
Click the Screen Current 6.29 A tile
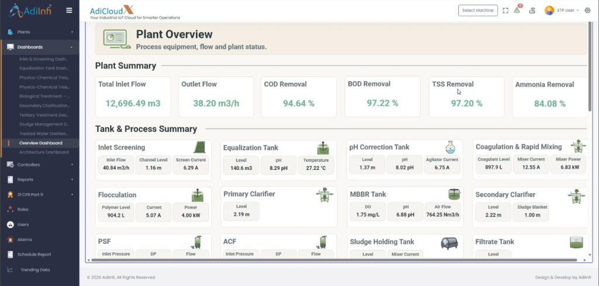pyautogui.click(x=191, y=165)
